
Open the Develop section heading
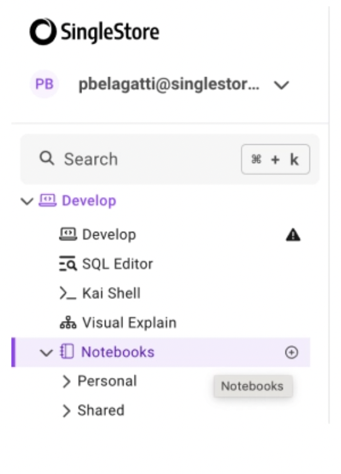[89, 201]
